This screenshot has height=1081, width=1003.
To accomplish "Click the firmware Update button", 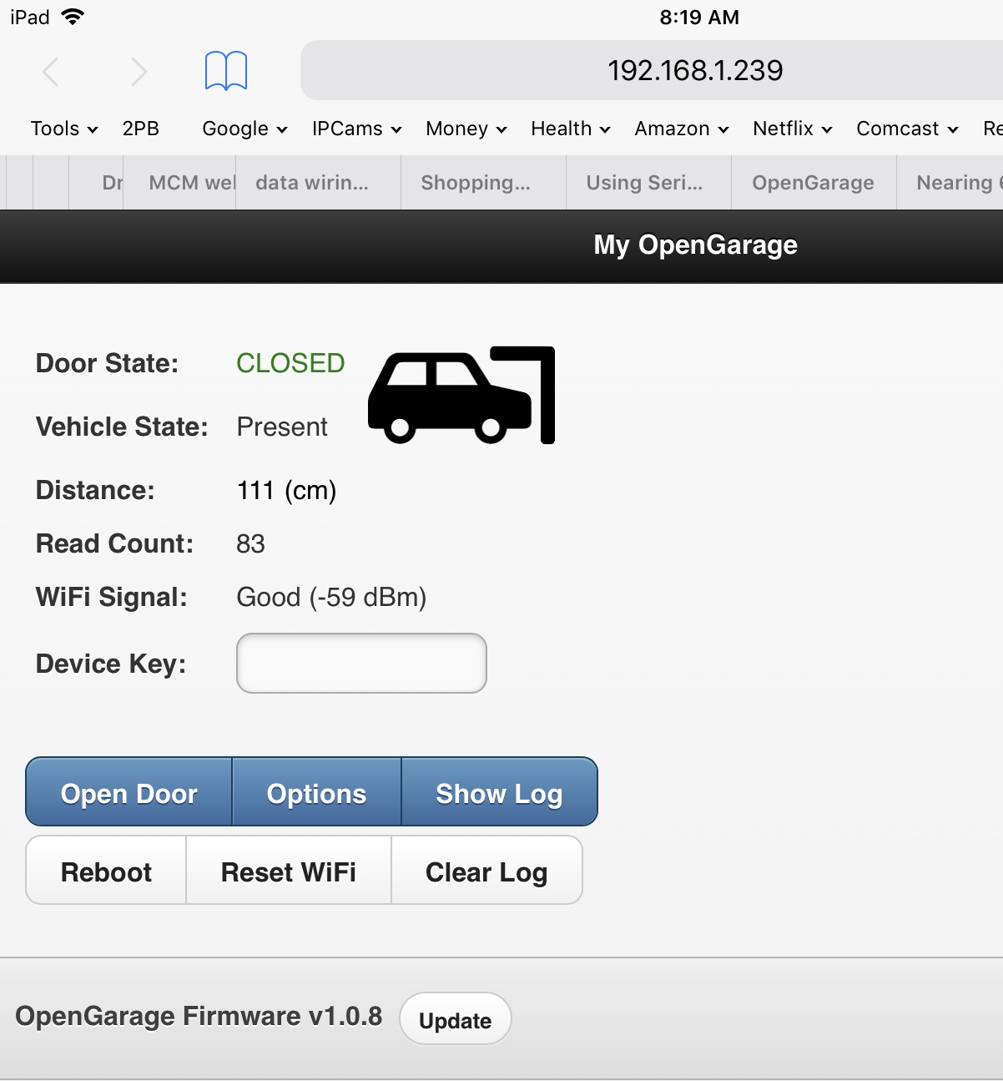I will pyautogui.click(x=455, y=1020).
